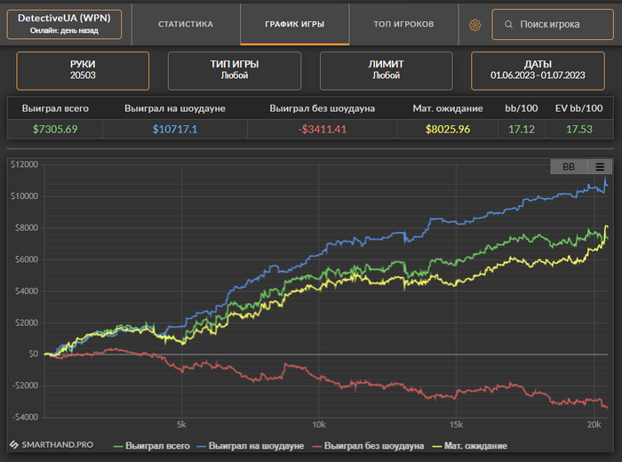Image resolution: width=622 pixels, height=462 pixels.
Task: Toggle 'Выиграл всего' green legend series
Action: pos(152,446)
